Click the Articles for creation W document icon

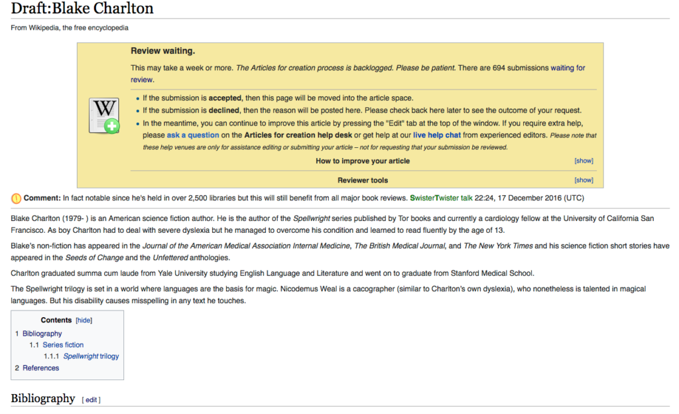[x=105, y=115]
